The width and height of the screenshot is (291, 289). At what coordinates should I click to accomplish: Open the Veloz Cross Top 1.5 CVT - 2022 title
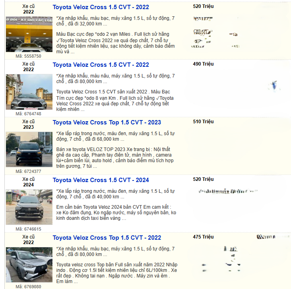point(107,238)
